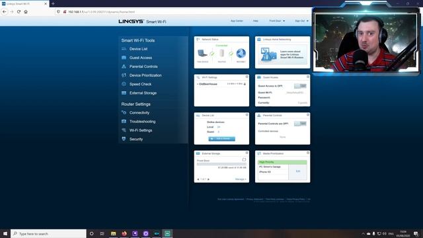Screen dimensions: 423x238
Task: Open Wi-Fi Settings in the sidebar
Action: 141,130
